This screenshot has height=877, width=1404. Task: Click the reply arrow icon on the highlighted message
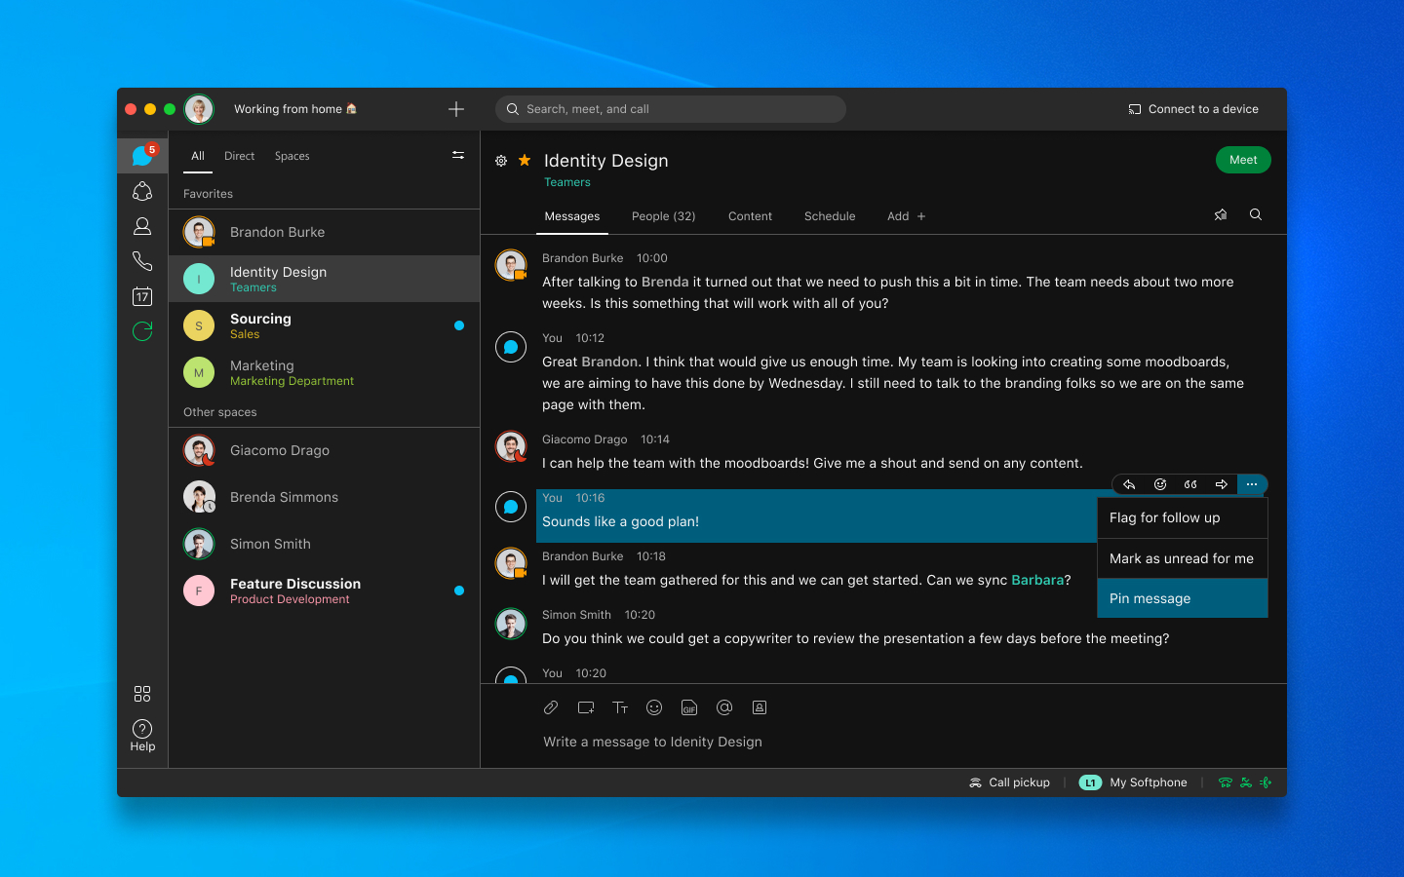(1129, 484)
